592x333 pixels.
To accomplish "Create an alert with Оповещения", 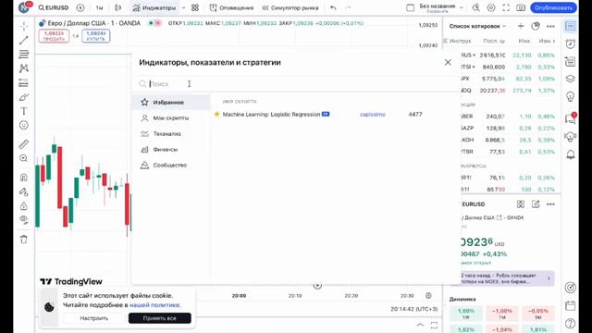I will [x=232, y=7].
